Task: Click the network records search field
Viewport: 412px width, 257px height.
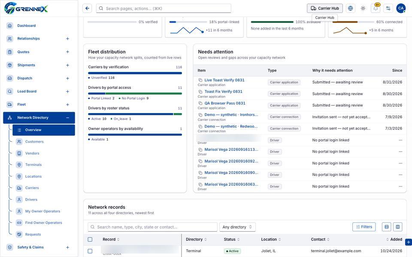Action: coord(153,227)
